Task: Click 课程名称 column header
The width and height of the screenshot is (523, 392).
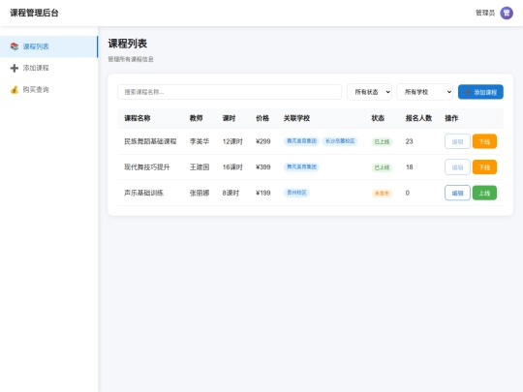Action: (138, 118)
